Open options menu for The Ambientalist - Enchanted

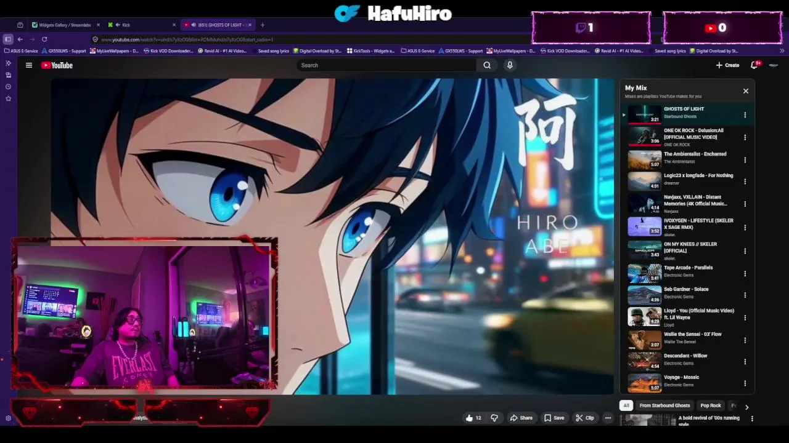tap(745, 160)
